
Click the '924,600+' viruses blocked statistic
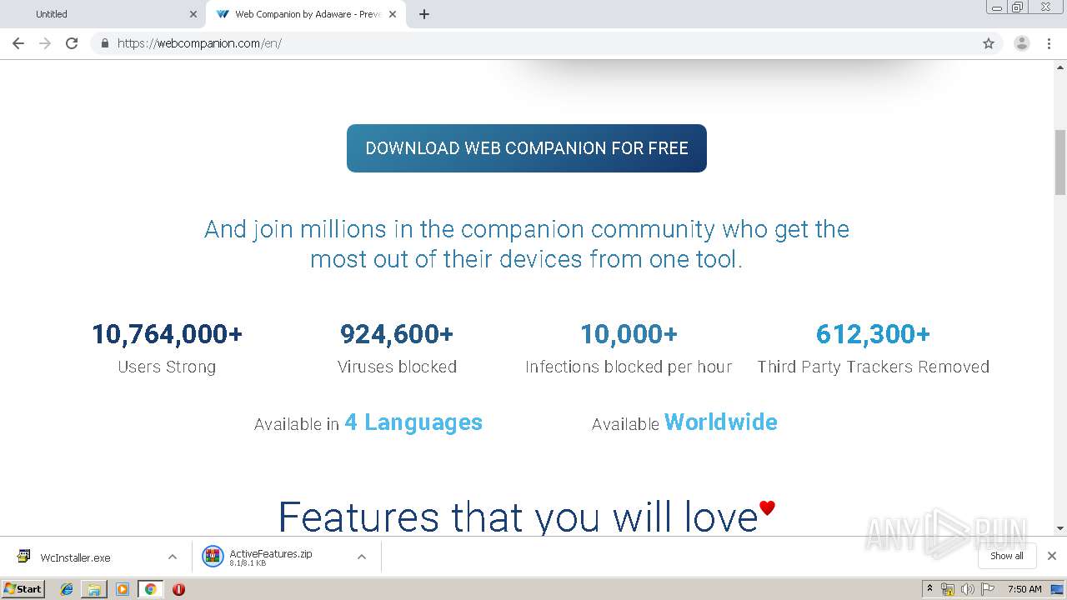[x=397, y=334]
